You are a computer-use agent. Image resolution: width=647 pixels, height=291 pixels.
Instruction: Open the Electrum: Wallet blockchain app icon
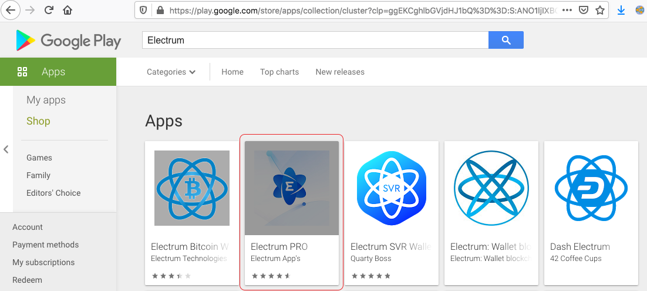tap(491, 188)
